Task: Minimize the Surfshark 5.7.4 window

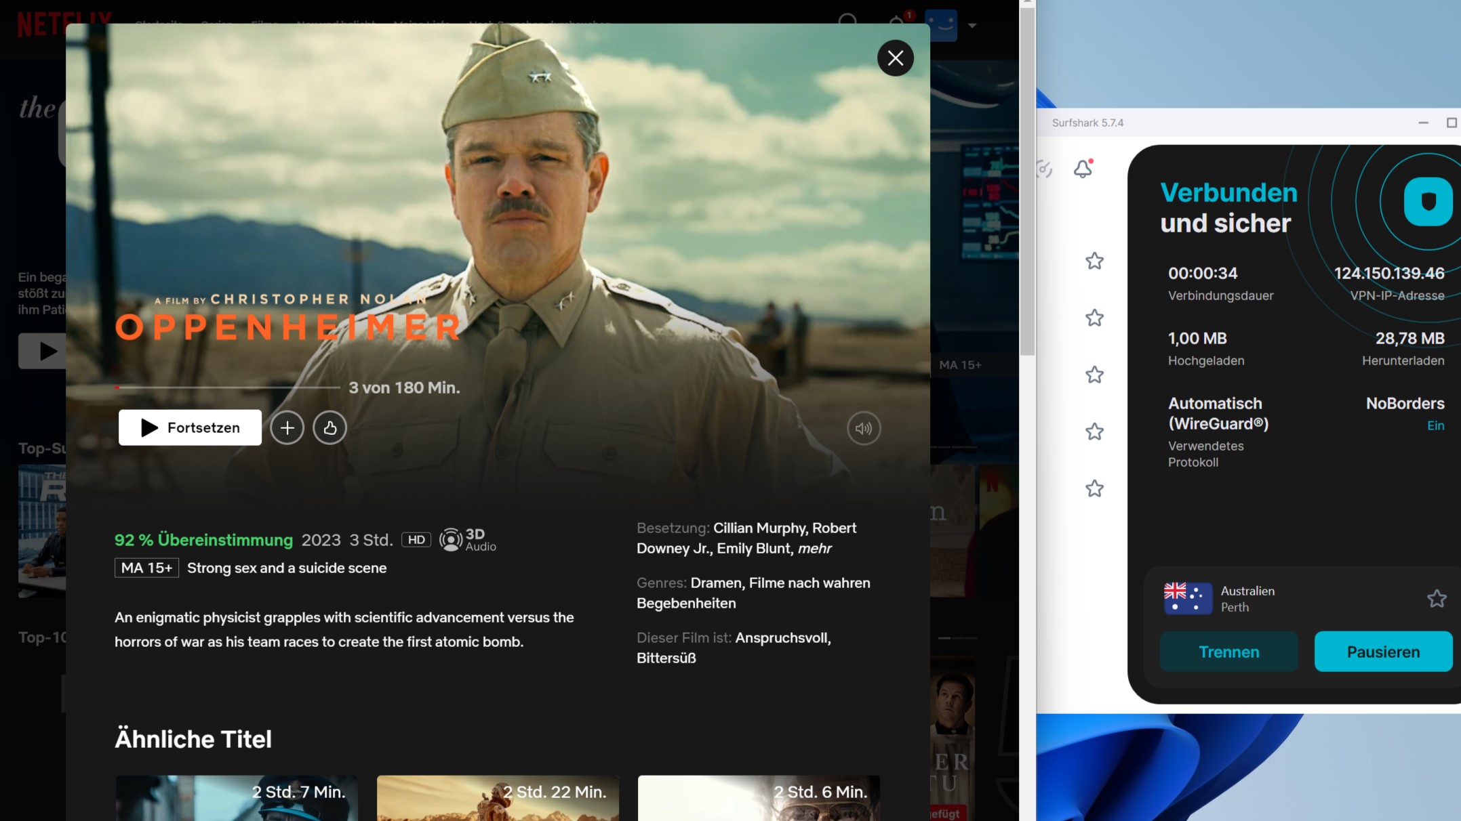Action: (x=1423, y=123)
